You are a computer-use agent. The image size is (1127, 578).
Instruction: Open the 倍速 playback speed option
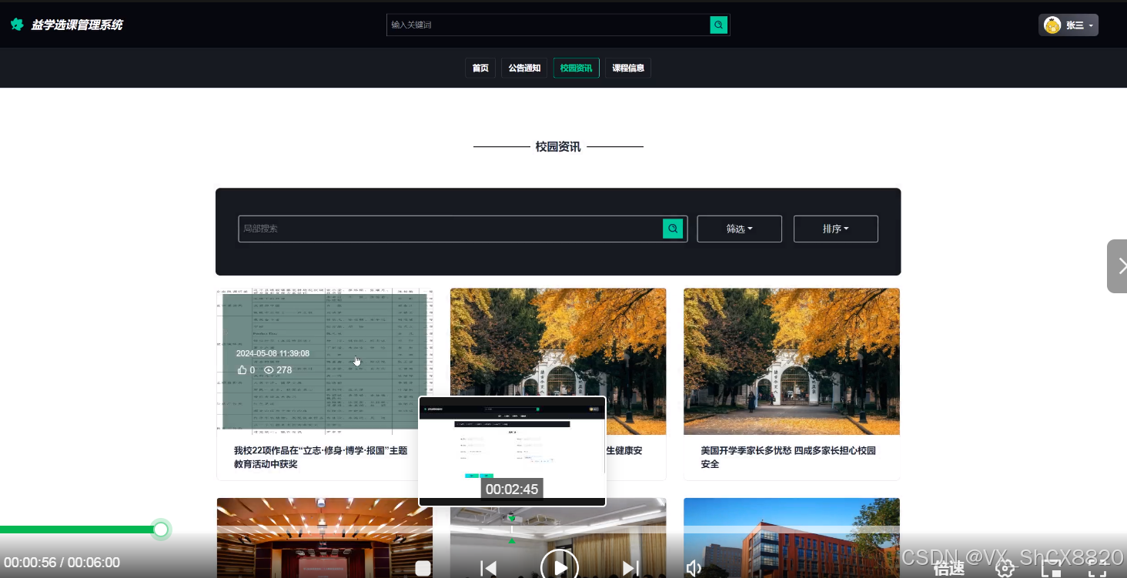click(949, 569)
